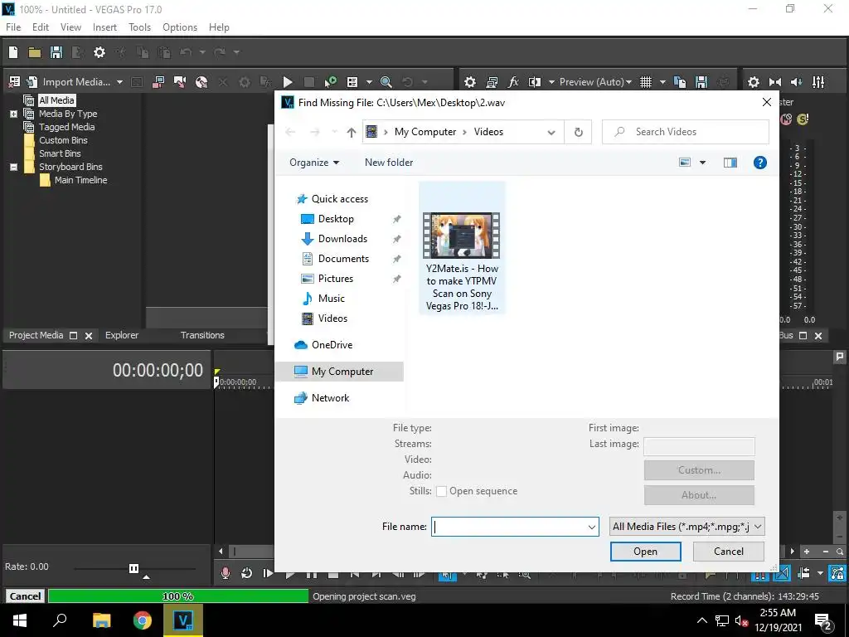Image resolution: width=849 pixels, height=637 pixels.
Task: Refresh the Videos folder listing
Action: tap(578, 132)
